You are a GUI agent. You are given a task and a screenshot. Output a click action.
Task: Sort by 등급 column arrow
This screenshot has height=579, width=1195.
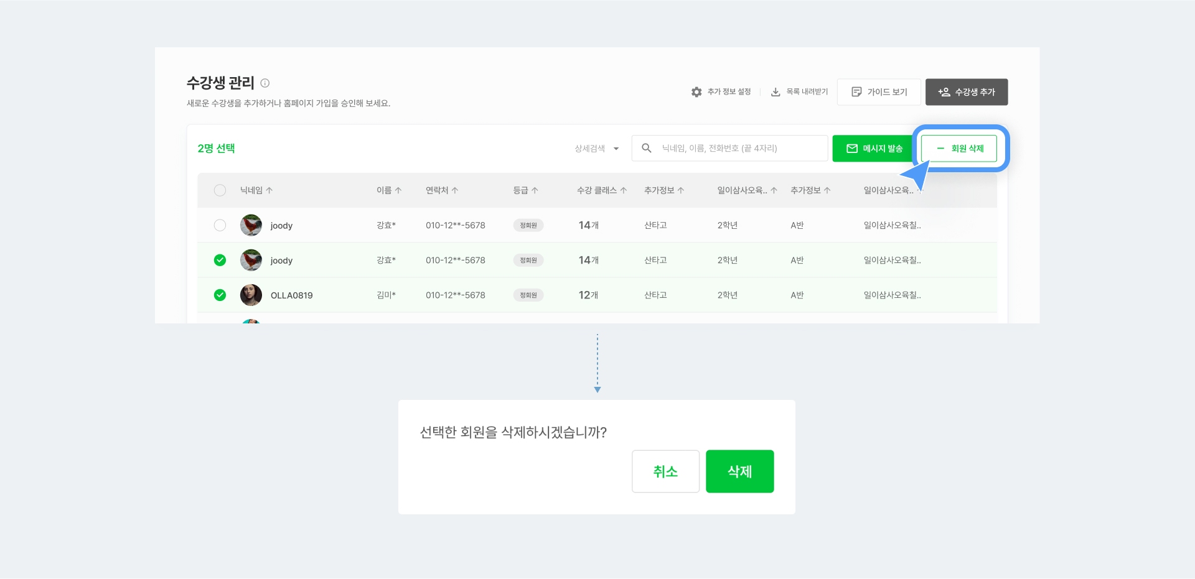(x=535, y=190)
